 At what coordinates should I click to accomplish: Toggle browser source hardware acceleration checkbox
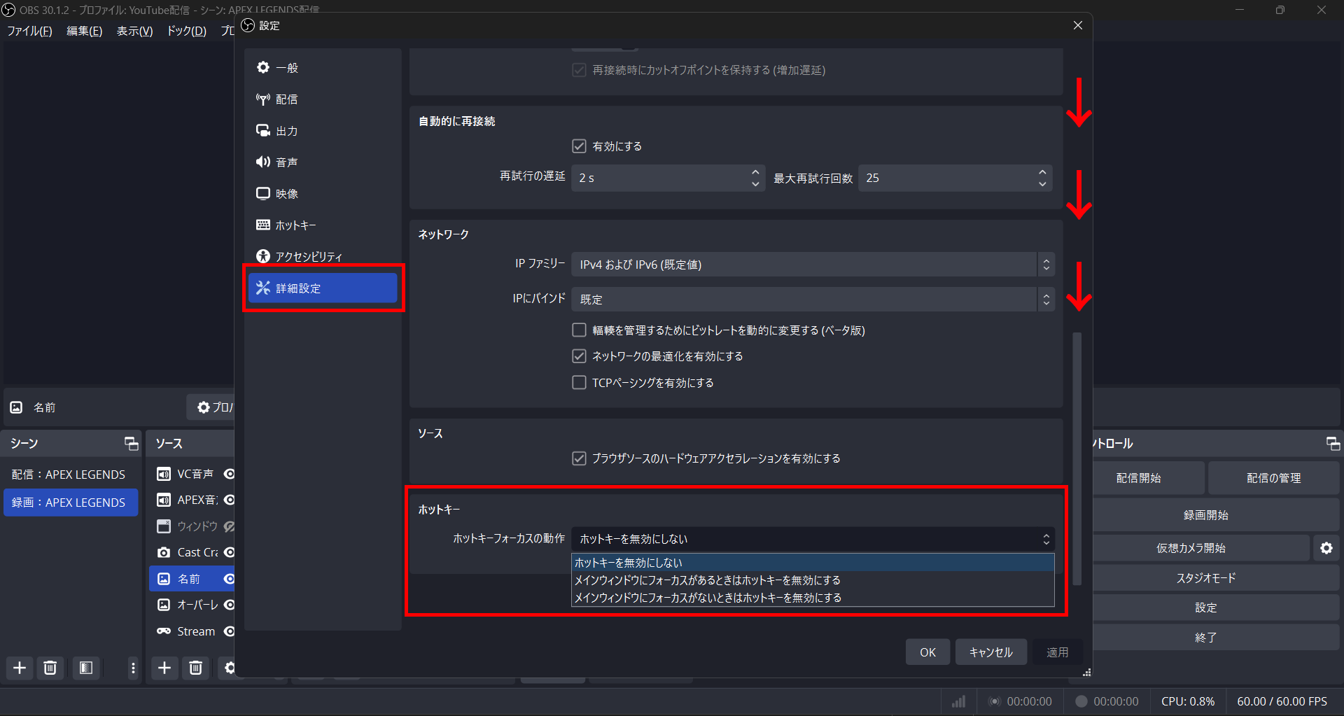click(579, 458)
